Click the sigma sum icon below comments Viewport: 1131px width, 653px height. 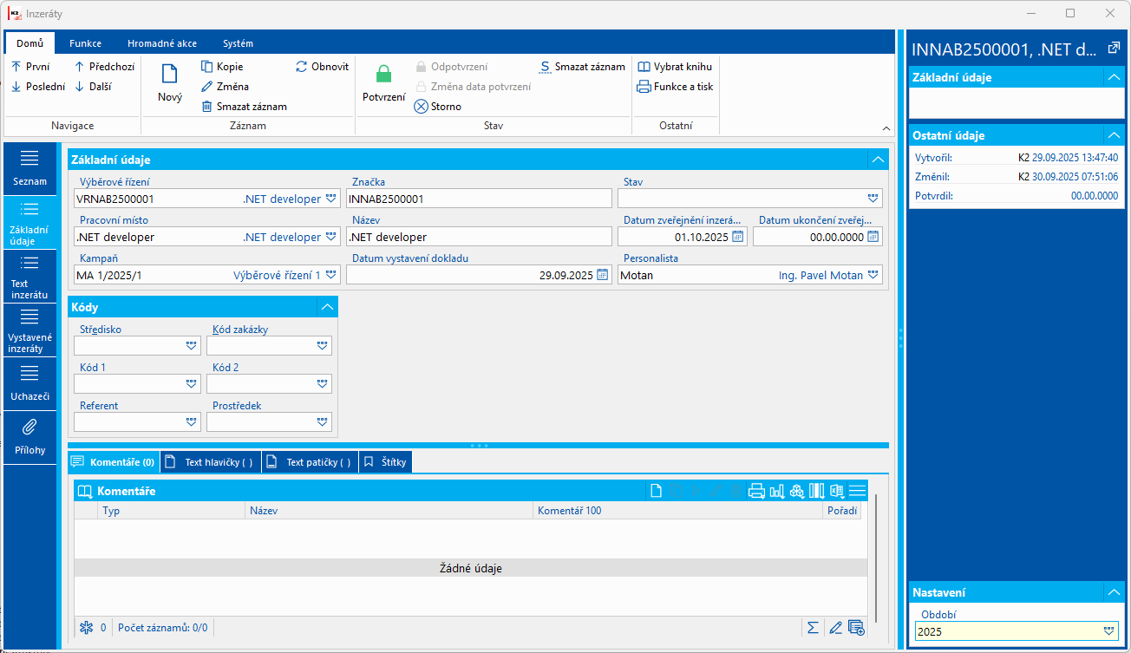pyautogui.click(x=814, y=628)
